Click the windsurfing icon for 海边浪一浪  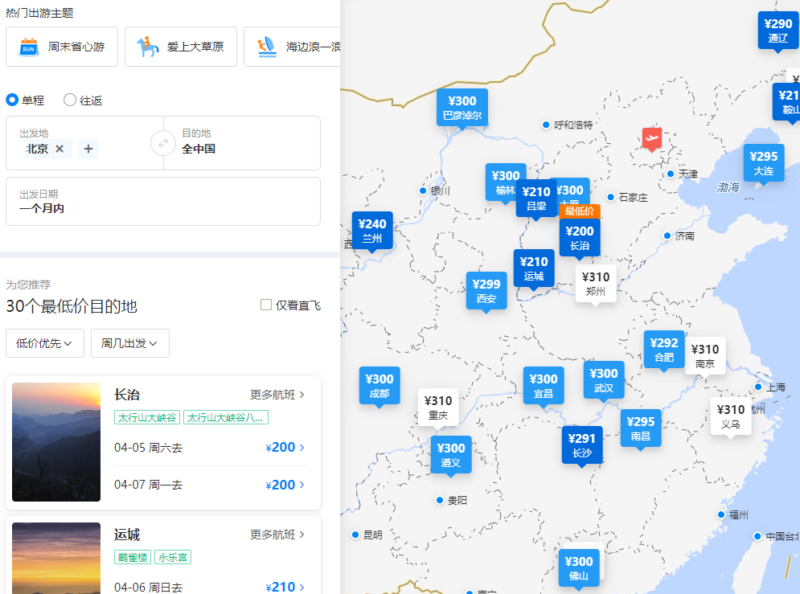(267, 47)
